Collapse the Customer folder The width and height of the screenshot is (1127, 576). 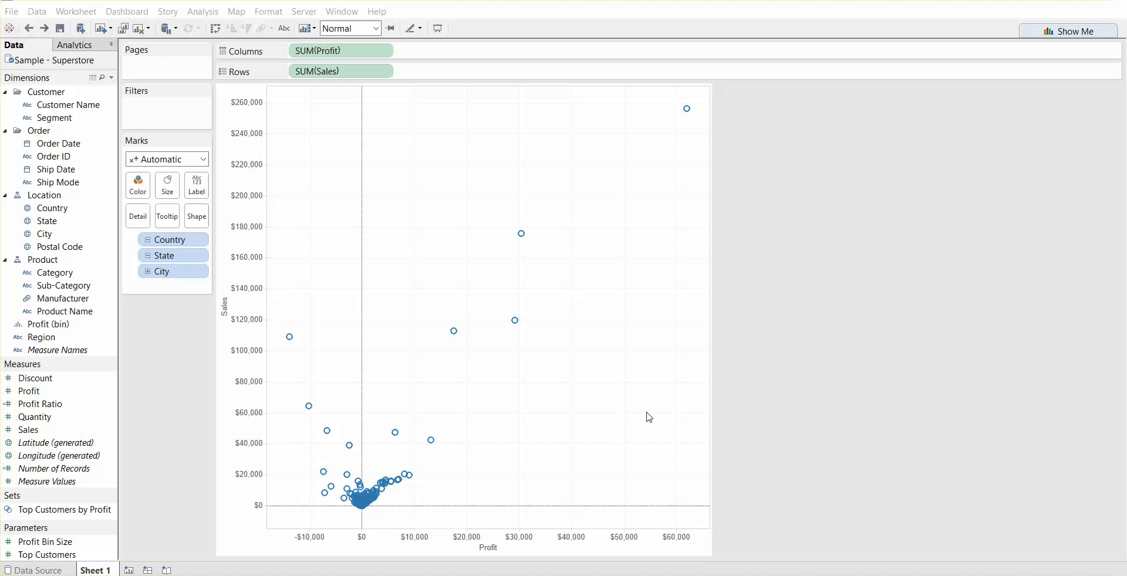5,92
